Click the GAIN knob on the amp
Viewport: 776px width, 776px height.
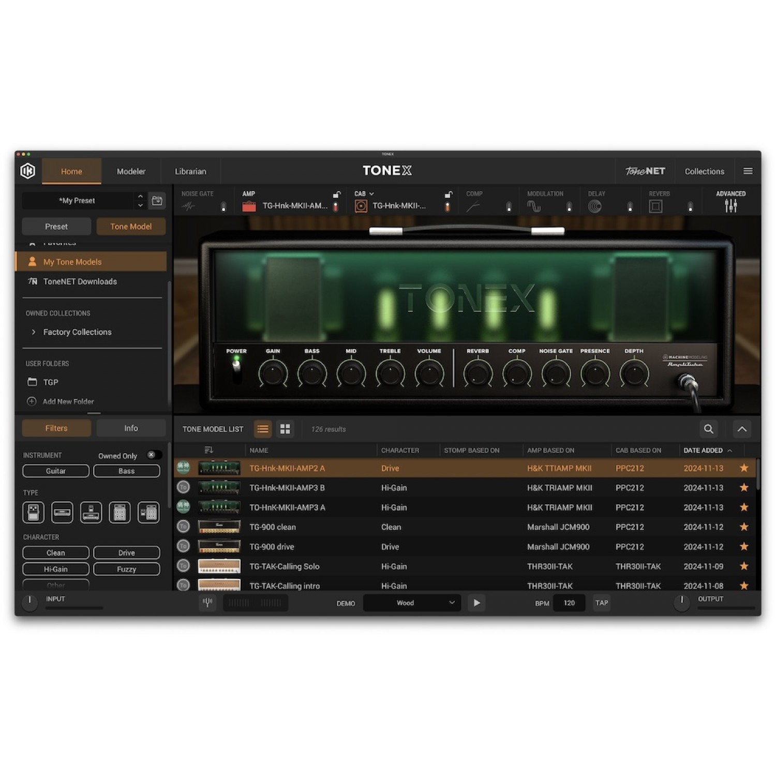273,374
